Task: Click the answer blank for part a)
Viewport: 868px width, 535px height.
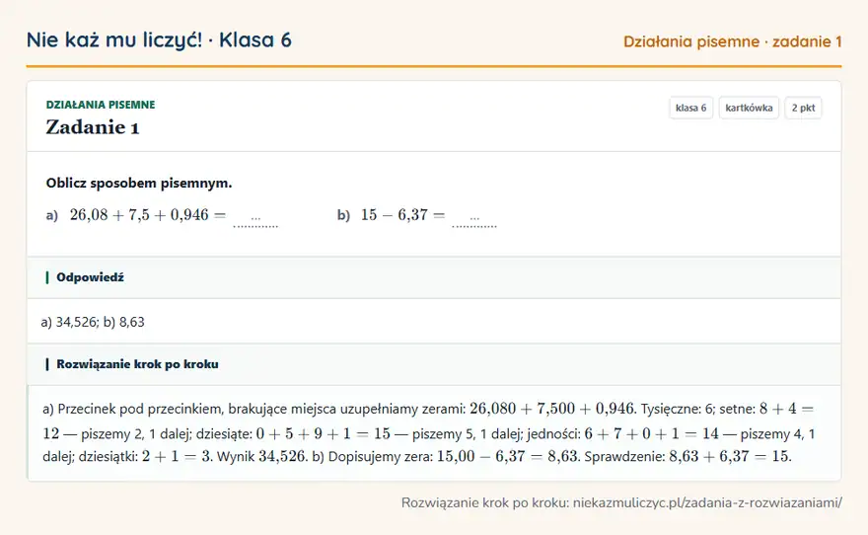Action: (x=255, y=219)
